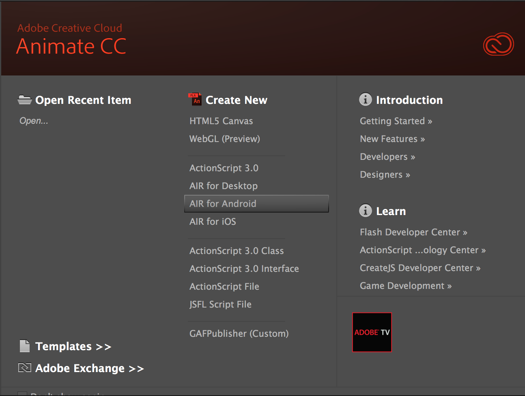Click the page icon beside Templates
This screenshot has height=396, width=525.
point(25,346)
